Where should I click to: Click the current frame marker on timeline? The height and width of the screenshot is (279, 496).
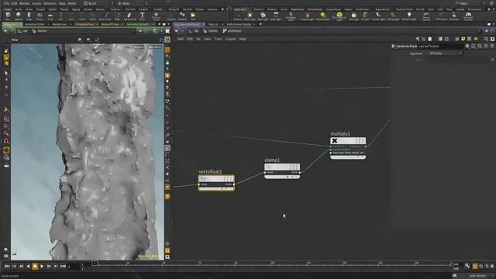pos(95,263)
